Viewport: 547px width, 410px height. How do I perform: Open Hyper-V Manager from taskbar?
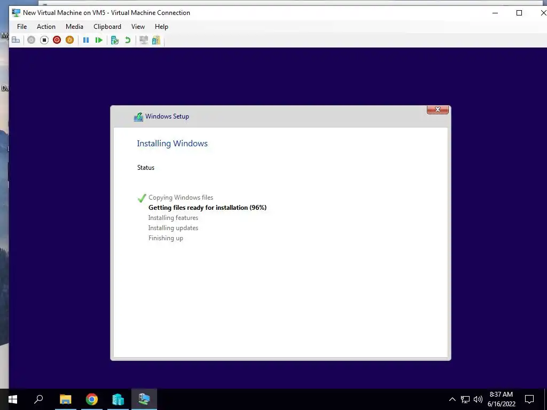pyautogui.click(x=118, y=399)
